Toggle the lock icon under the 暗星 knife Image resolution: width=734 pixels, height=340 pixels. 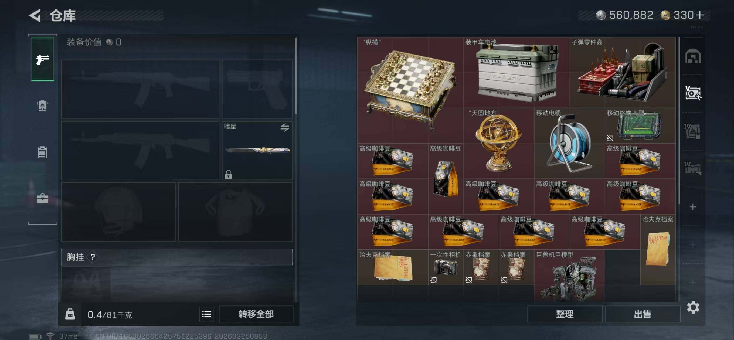[228, 174]
